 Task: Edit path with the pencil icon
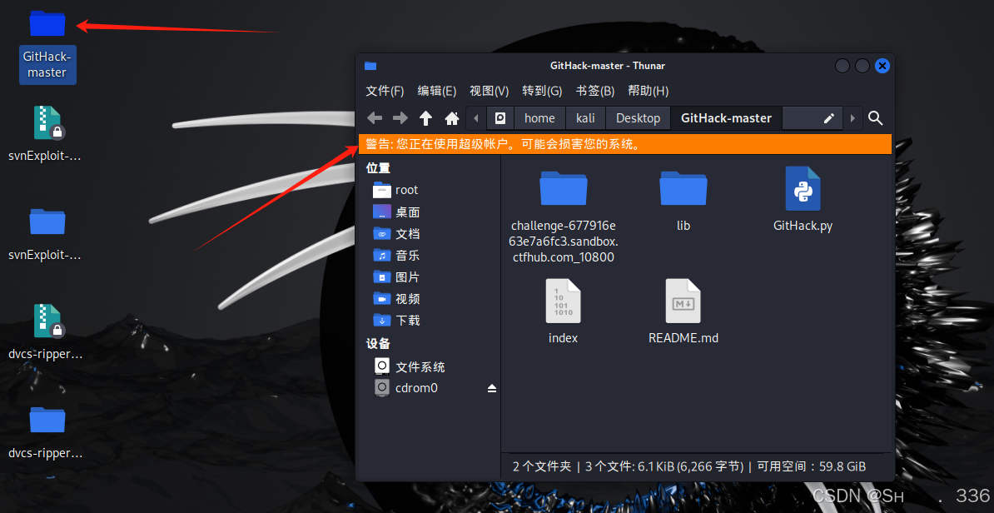coord(829,118)
